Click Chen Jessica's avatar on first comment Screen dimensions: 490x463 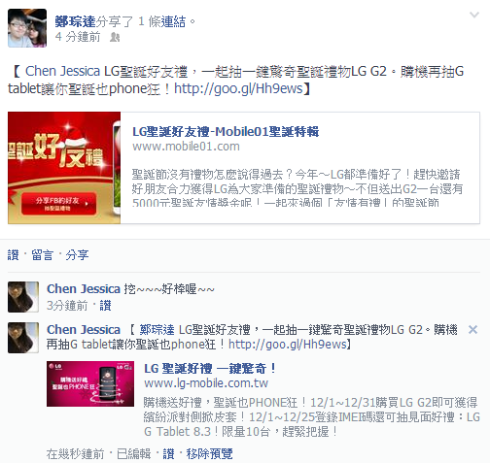[23, 297]
